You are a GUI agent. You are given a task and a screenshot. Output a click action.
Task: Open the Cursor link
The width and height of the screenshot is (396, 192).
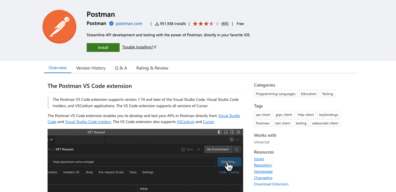click(x=209, y=122)
